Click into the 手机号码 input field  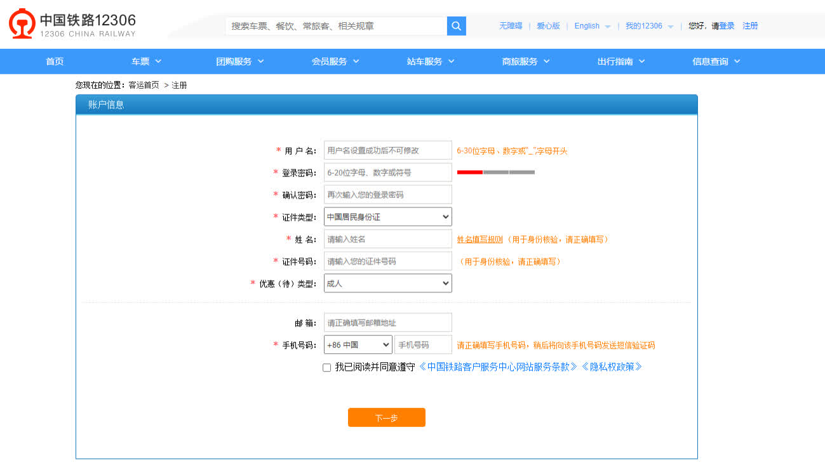tap(422, 345)
